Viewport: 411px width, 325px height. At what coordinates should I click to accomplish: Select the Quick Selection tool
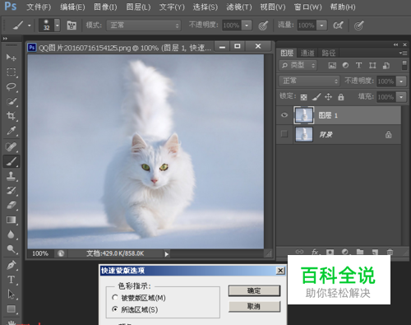[12, 101]
